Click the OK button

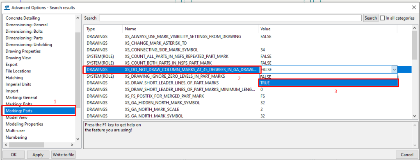pos(14,155)
